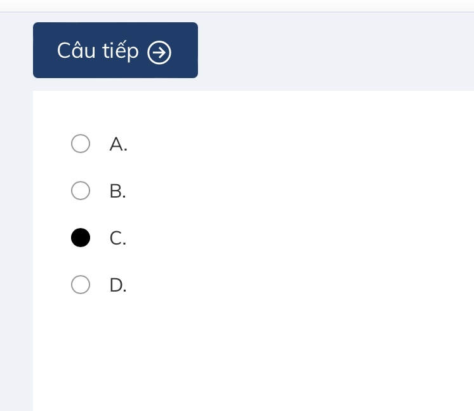Click blank white space right of option D
This screenshot has width=474, height=411.
tap(286, 285)
